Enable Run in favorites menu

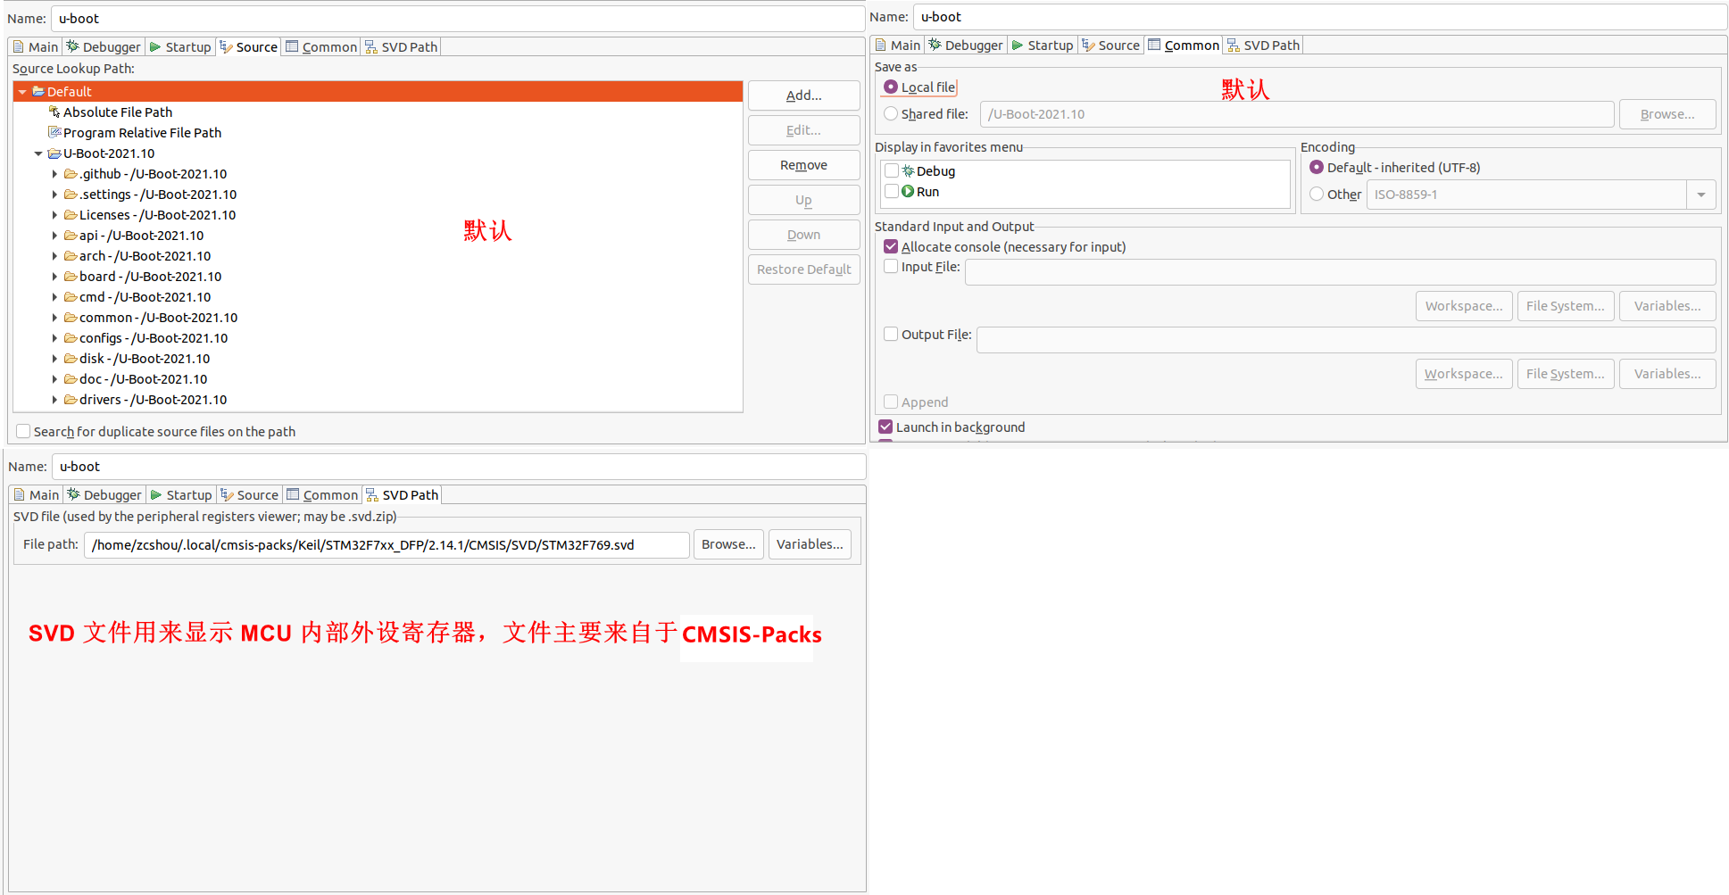[892, 192]
